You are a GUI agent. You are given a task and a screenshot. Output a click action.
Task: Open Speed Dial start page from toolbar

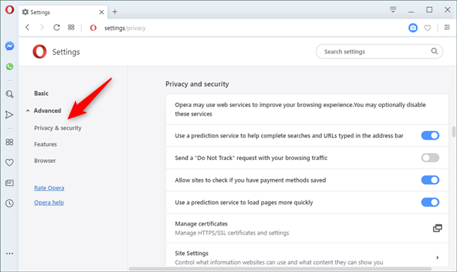71,27
